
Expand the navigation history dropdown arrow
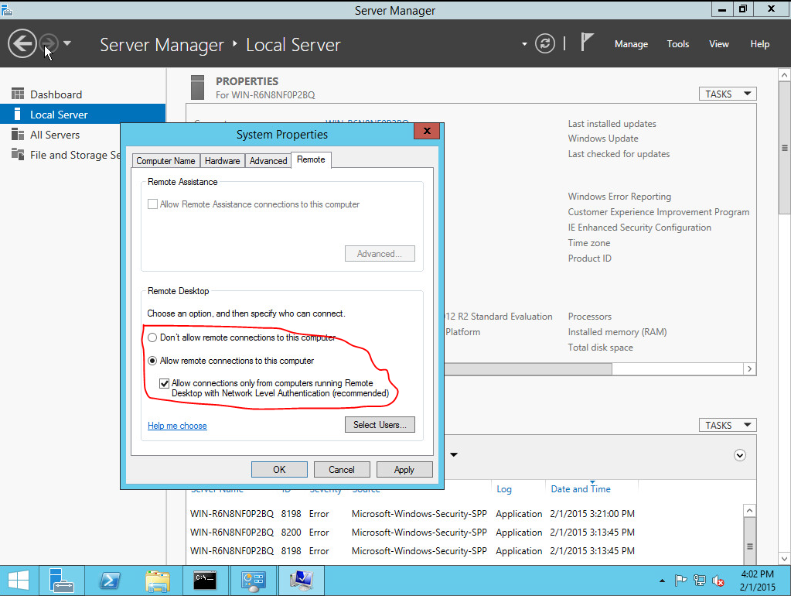pyautogui.click(x=67, y=43)
